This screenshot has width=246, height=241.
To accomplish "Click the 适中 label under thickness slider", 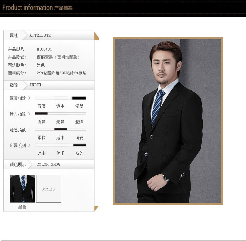I will (x=60, y=106).
